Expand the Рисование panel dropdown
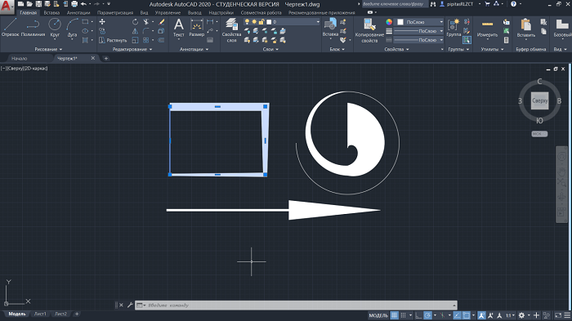The width and height of the screenshot is (572, 321). (48, 49)
